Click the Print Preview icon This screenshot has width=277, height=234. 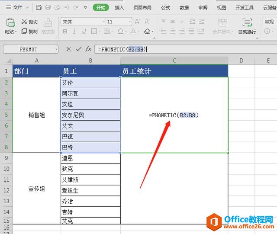point(57,7)
